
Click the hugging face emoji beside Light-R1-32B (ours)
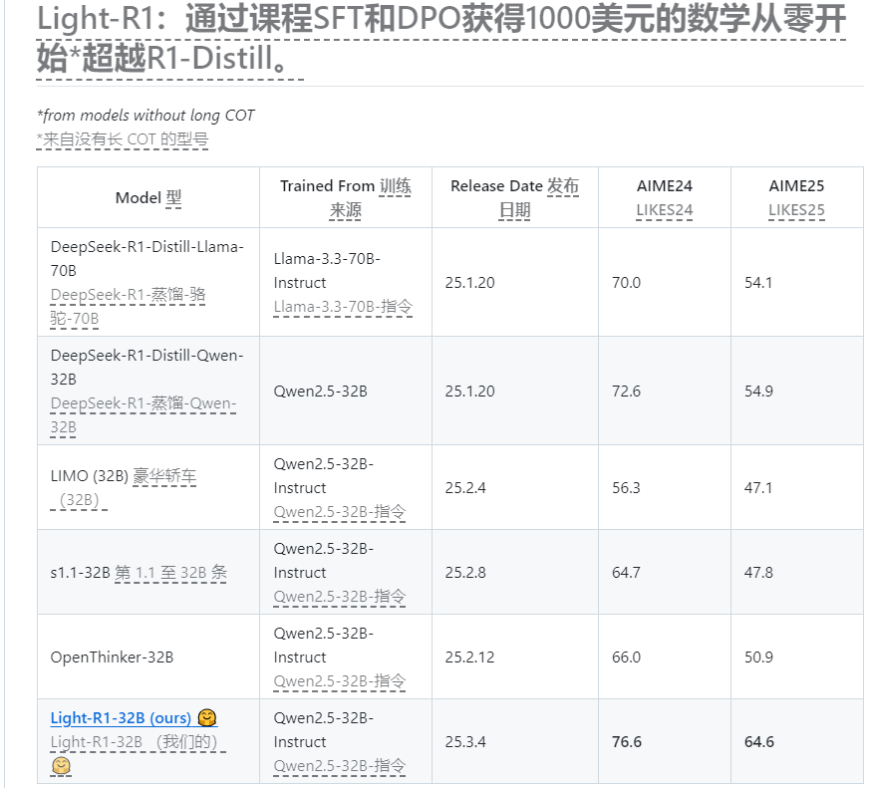(x=207, y=718)
